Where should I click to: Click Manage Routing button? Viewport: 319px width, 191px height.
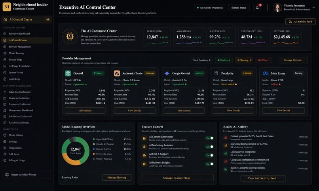tap(117, 178)
